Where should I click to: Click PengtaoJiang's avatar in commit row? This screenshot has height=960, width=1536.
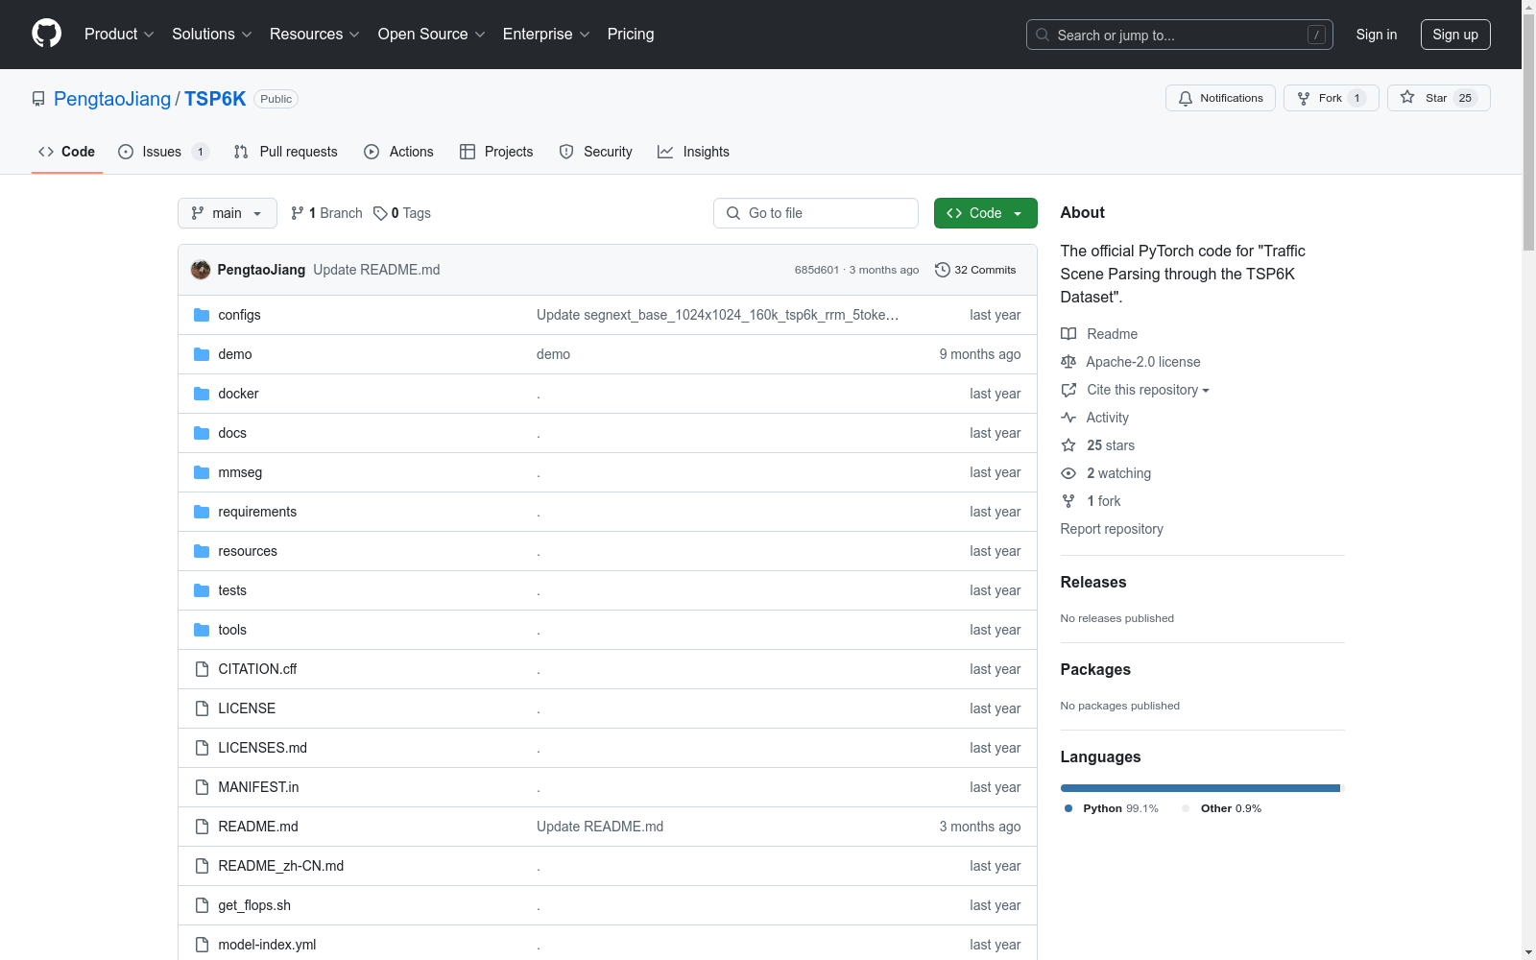point(201,270)
